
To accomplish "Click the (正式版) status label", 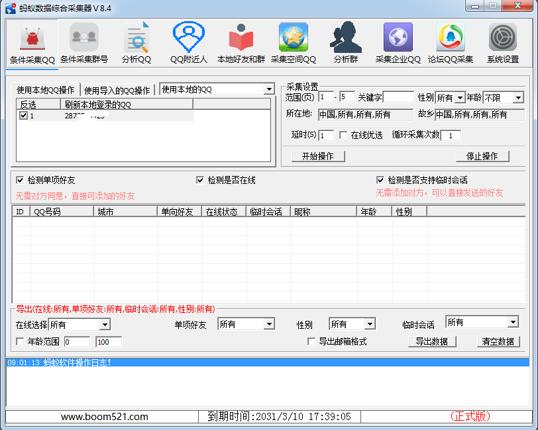I will [470, 416].
